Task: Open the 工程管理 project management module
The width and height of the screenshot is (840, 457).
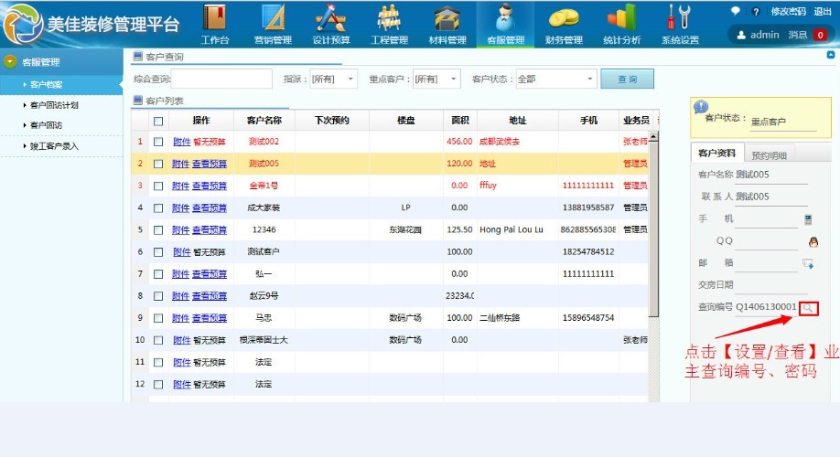Action: (x=390, y=25)
